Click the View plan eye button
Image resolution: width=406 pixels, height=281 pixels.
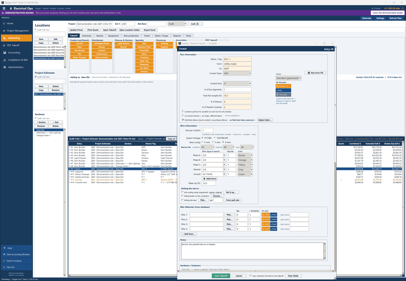[283, 95]
